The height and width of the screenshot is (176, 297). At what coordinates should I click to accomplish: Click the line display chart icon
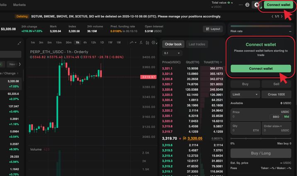[132, 42]
